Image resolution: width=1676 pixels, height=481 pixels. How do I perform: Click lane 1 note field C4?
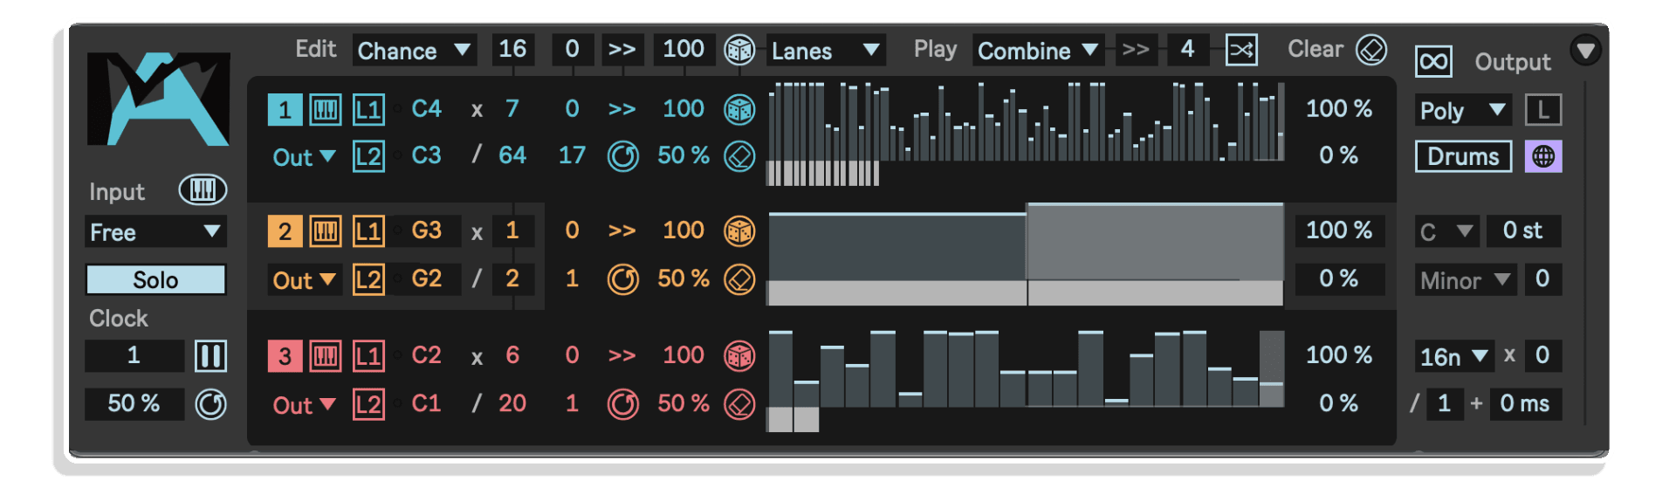tap(427, 109)
